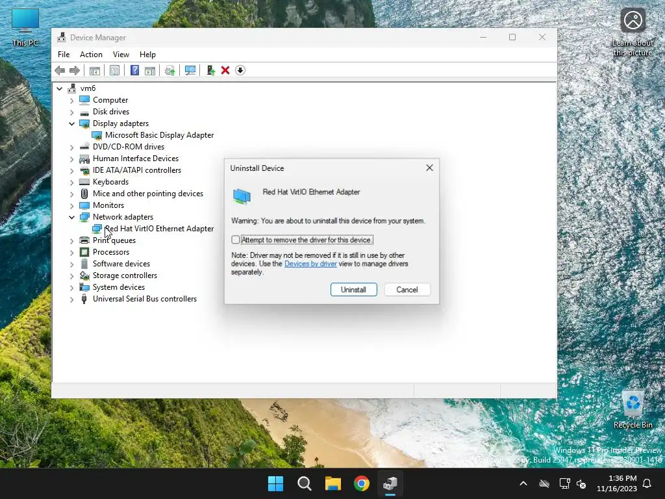Click the network status tray icon
Image resolution: width=665 pixels, height=499 pixels.
(x=564, y=483)
